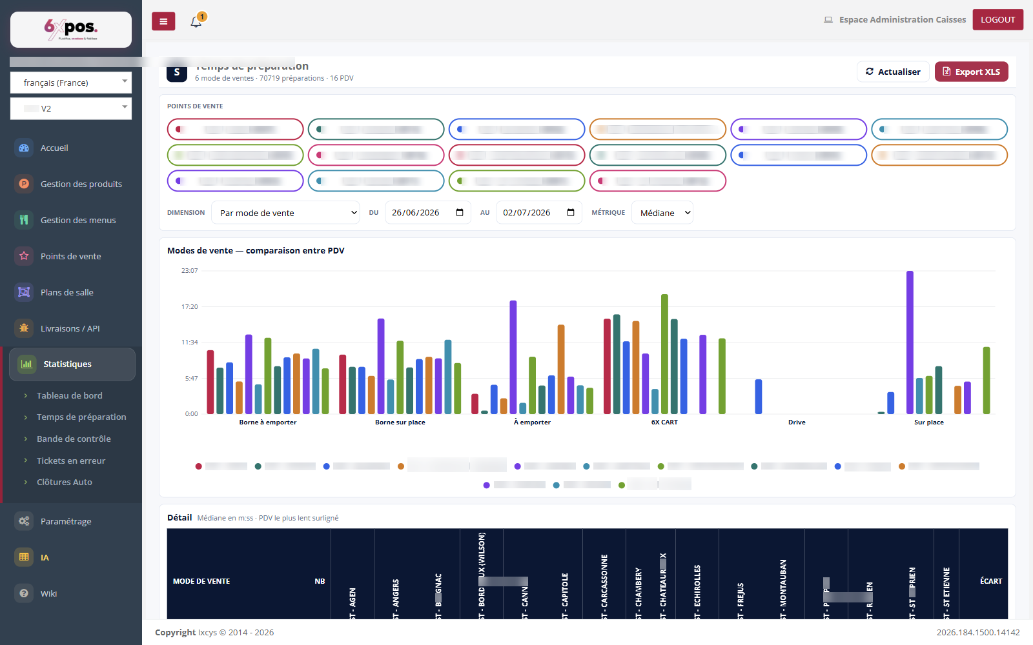1033x645 pixels.
Task: Toggle the first blue point de vente pill
Action: coord(516,129)
